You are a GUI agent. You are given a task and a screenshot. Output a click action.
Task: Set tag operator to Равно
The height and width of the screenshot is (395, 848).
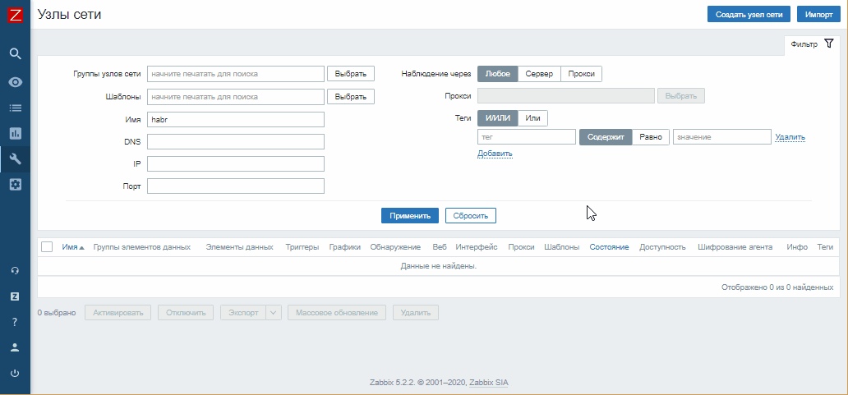[651, 137]
